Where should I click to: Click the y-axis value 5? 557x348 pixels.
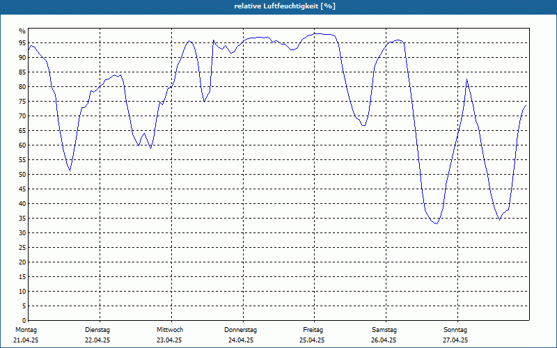coord(24,306)
